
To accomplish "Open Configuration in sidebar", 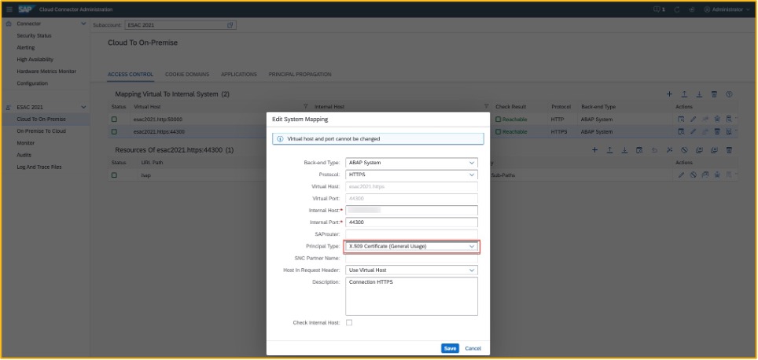I will point(32,83).
